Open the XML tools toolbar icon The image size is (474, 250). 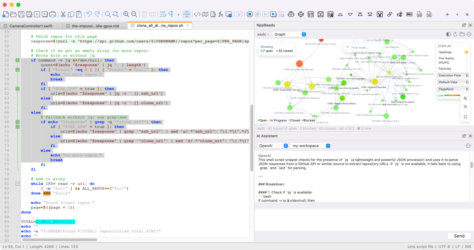tap(429, 14)
